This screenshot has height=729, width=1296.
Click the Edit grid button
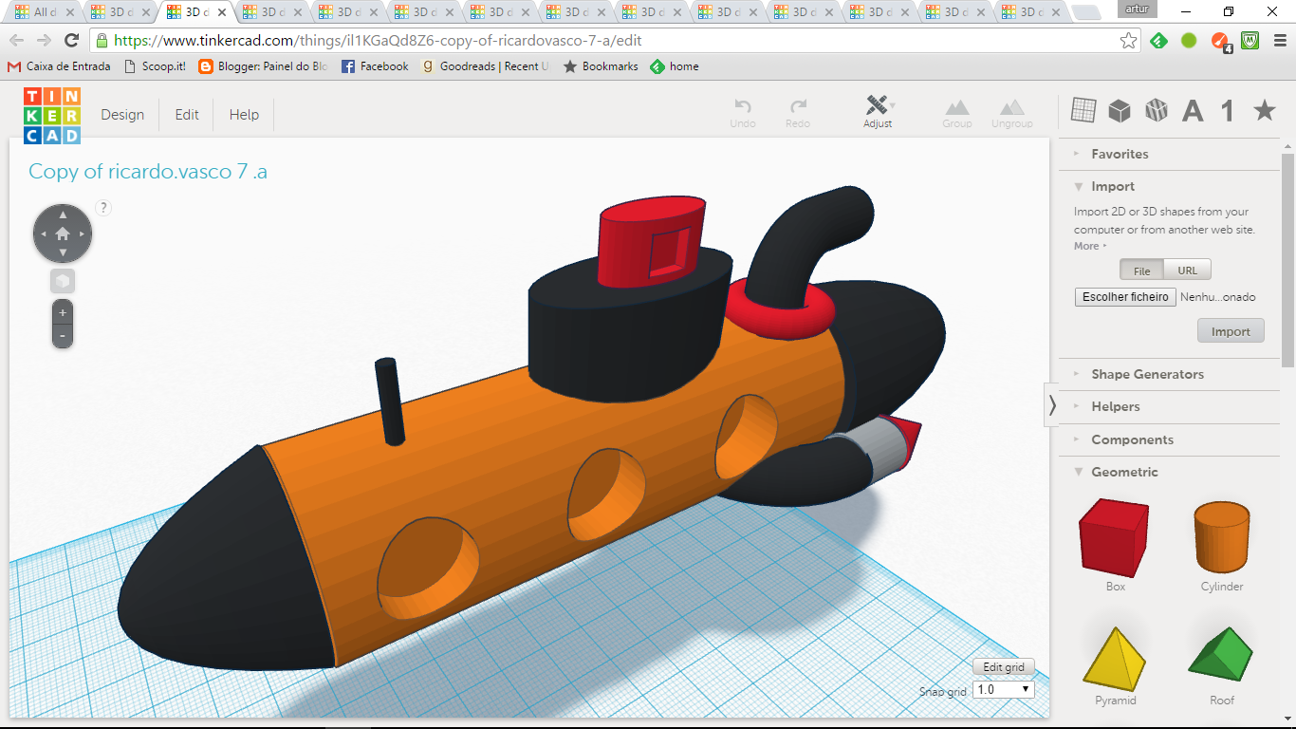click(1003, 667)
